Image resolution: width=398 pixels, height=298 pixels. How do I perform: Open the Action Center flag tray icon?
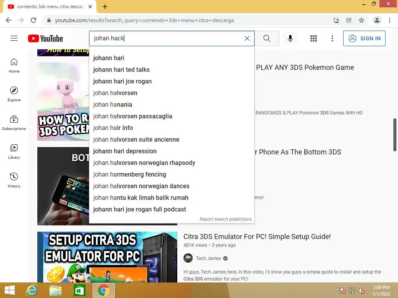[x=343, y=291]
